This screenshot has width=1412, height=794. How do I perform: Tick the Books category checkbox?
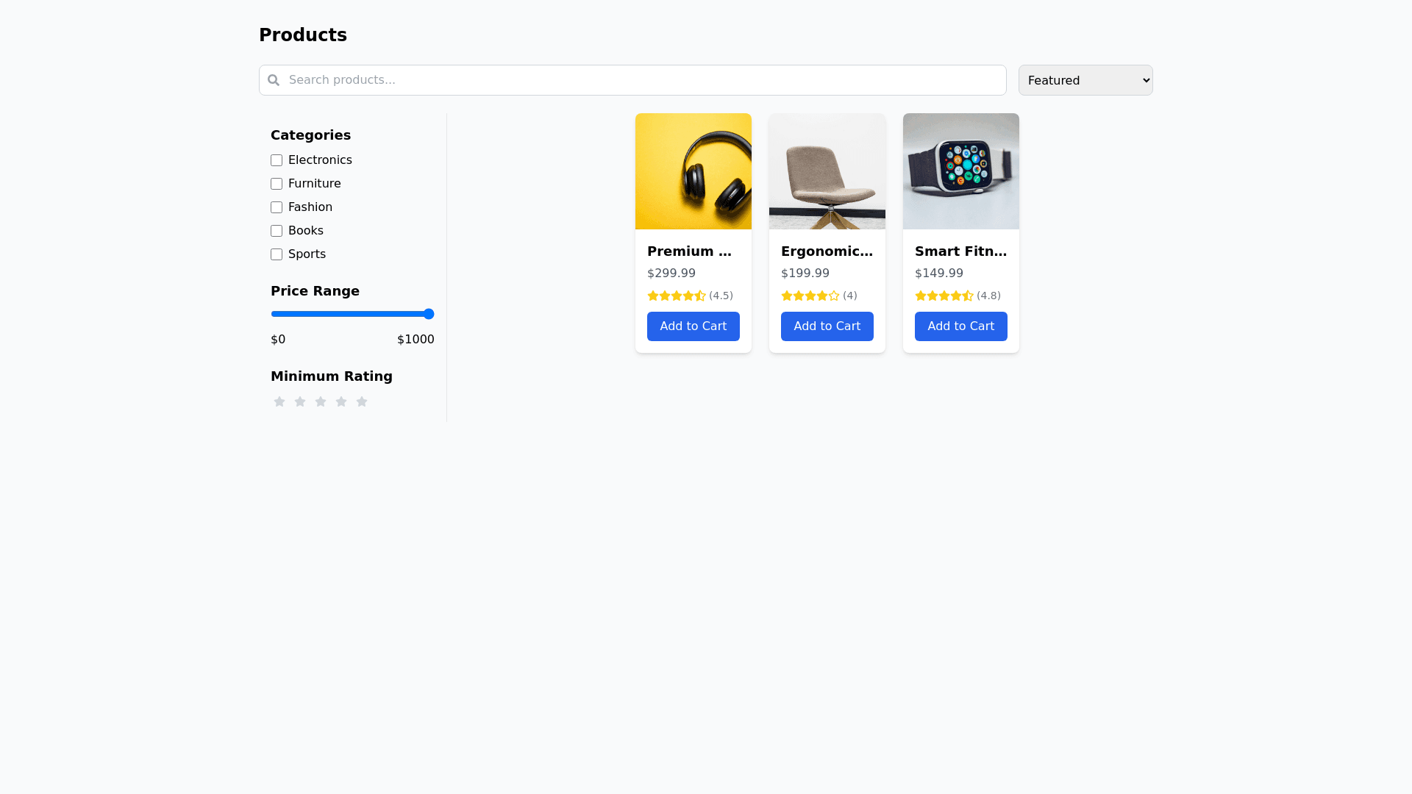277,231
